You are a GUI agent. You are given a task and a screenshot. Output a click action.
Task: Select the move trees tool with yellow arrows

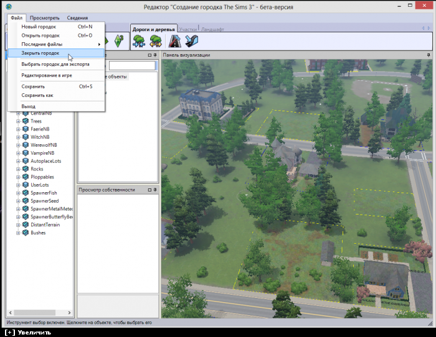pos(155,41)
